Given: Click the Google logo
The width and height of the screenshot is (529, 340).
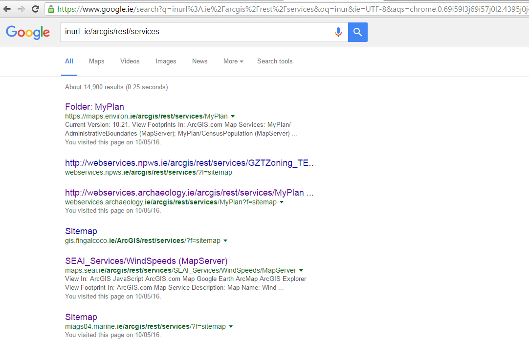Looking at the screenshot, I should [28, 33].
